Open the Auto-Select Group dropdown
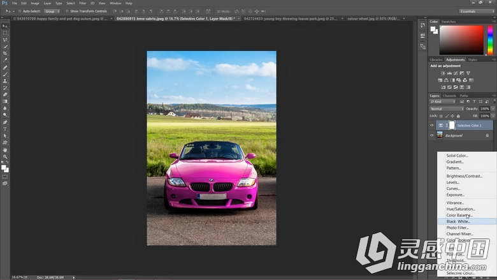The image size is (497, 280). tap(52, 11)
